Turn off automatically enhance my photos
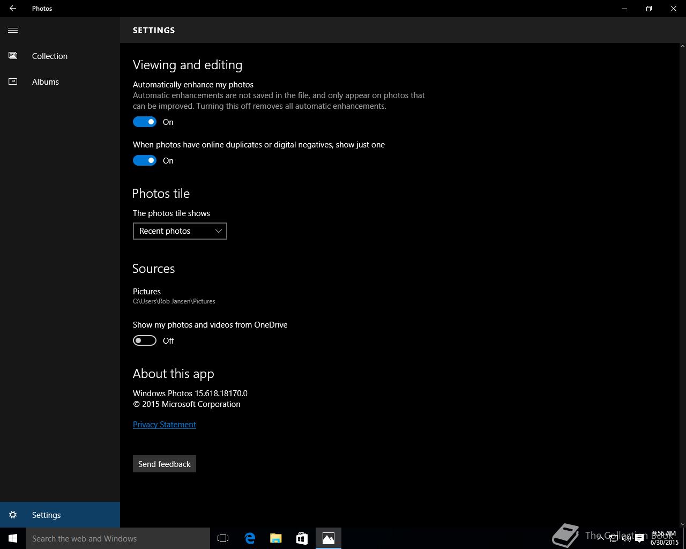 (x=145, y=122)
